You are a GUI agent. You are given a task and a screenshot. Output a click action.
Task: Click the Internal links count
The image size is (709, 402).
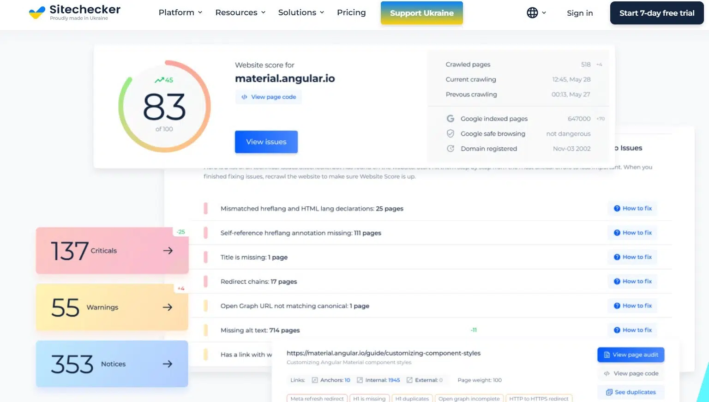(x=378, y=380)
